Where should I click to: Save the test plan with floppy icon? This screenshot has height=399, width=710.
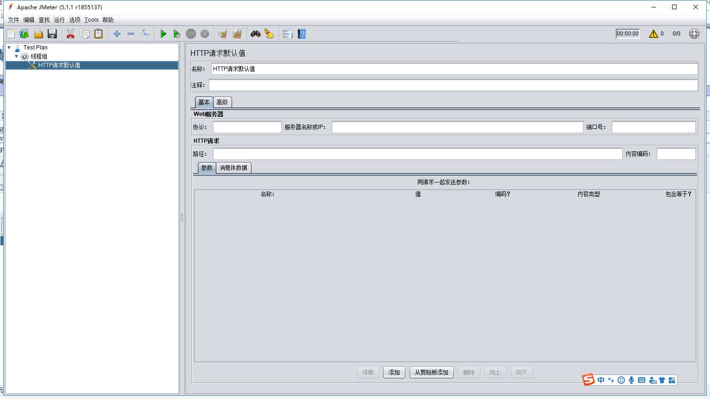[52, 34]
